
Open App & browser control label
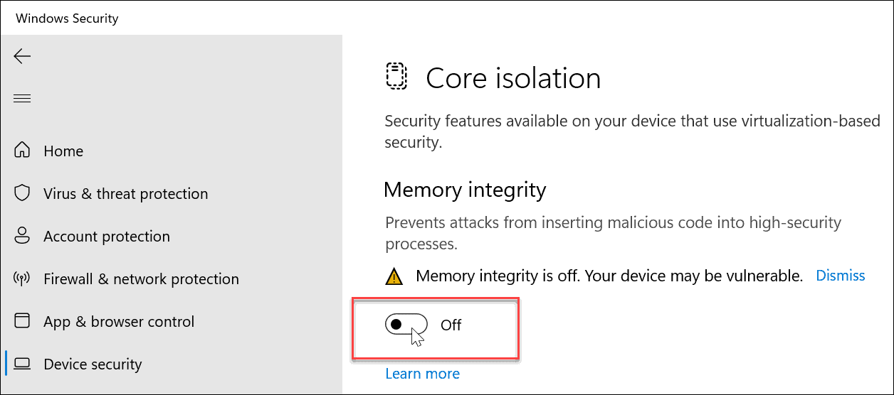click(119, 322)
